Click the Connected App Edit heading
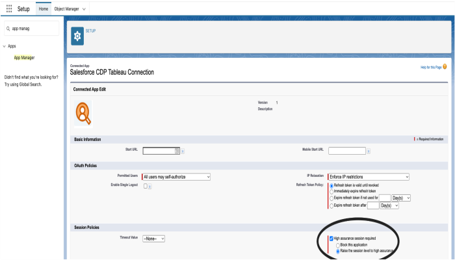The image size is (455, 260). click(90, 90)
